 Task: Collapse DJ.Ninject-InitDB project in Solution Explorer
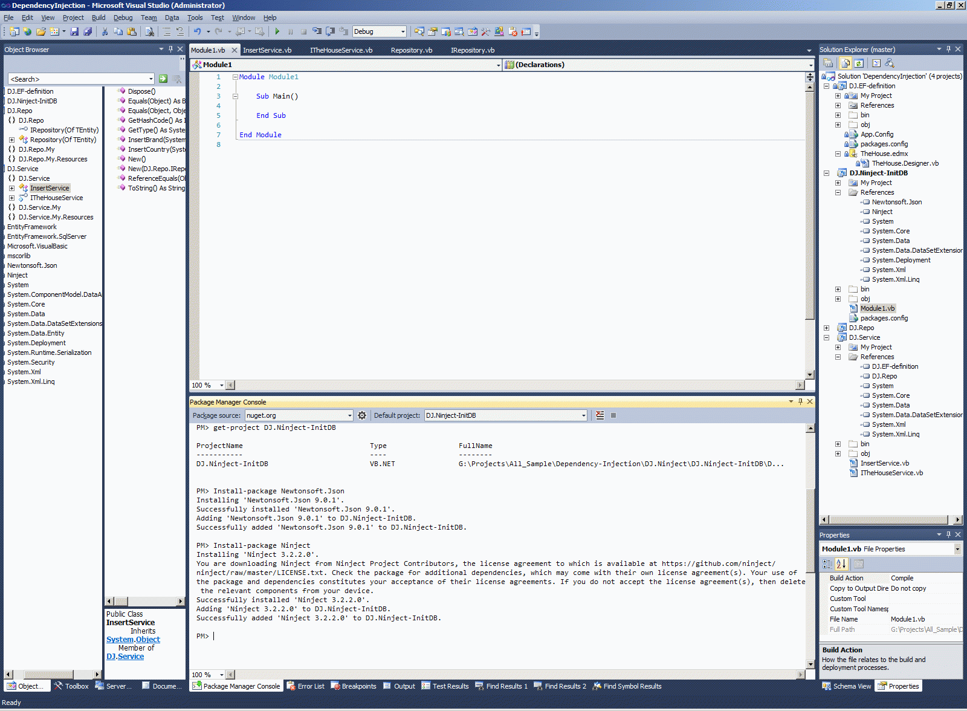tap(826, 173)
